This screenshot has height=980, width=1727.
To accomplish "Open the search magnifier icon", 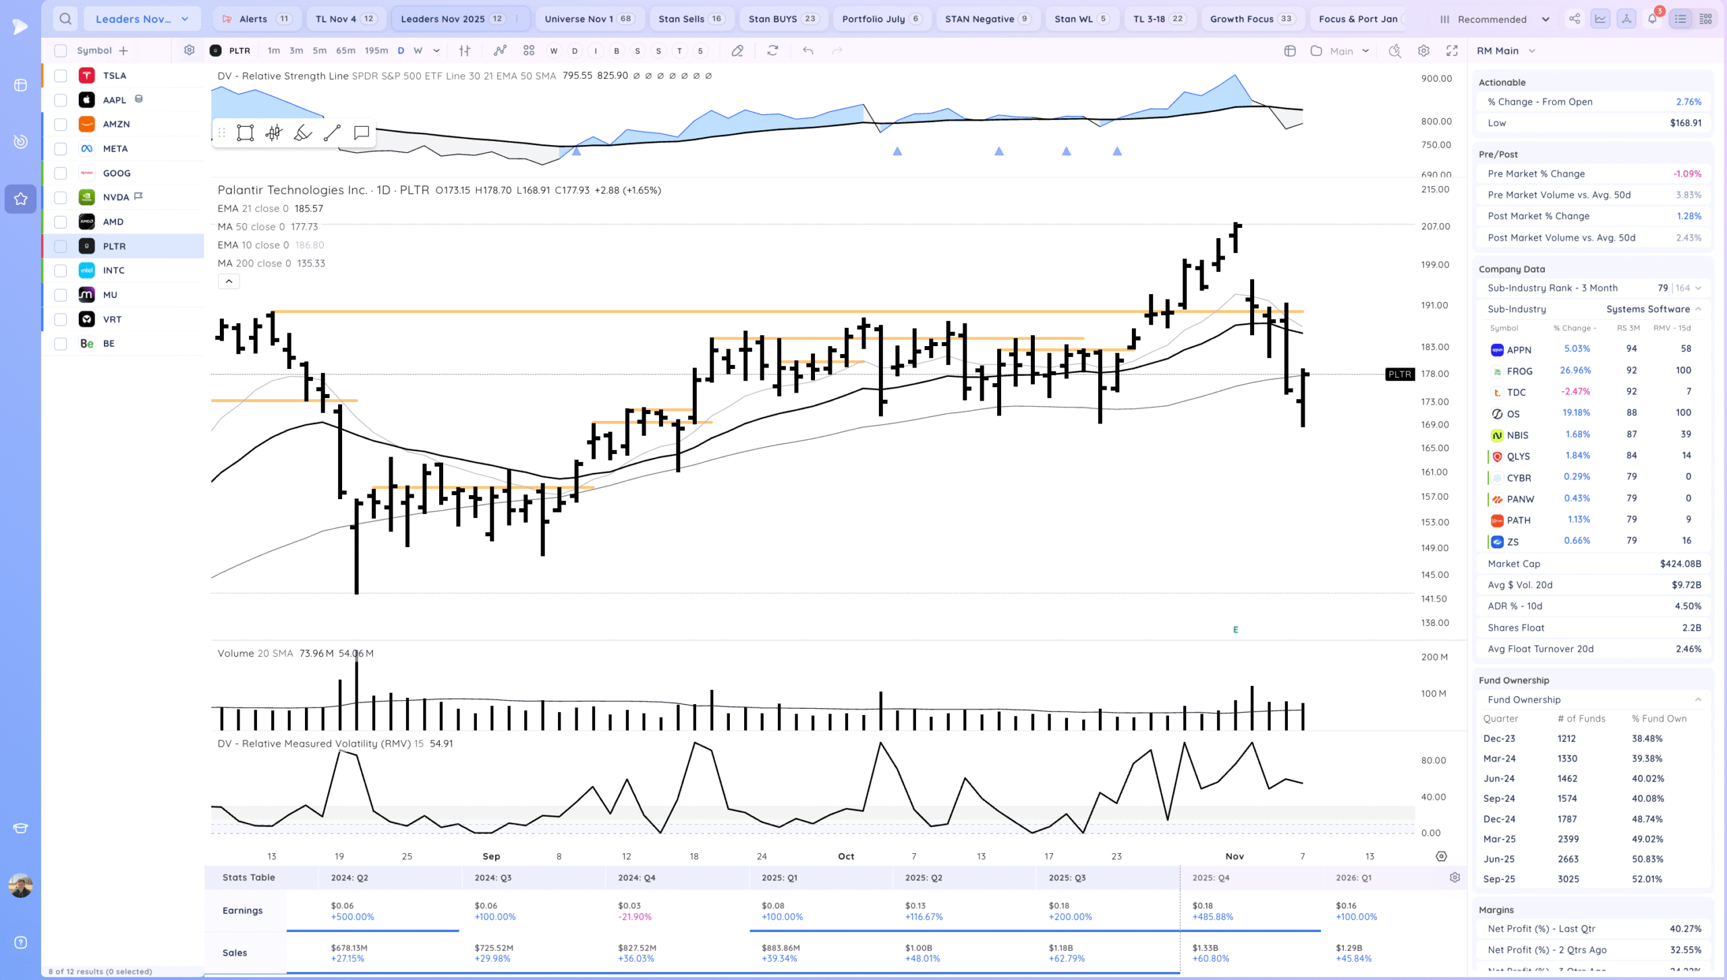I will click(x=65, y=19).
